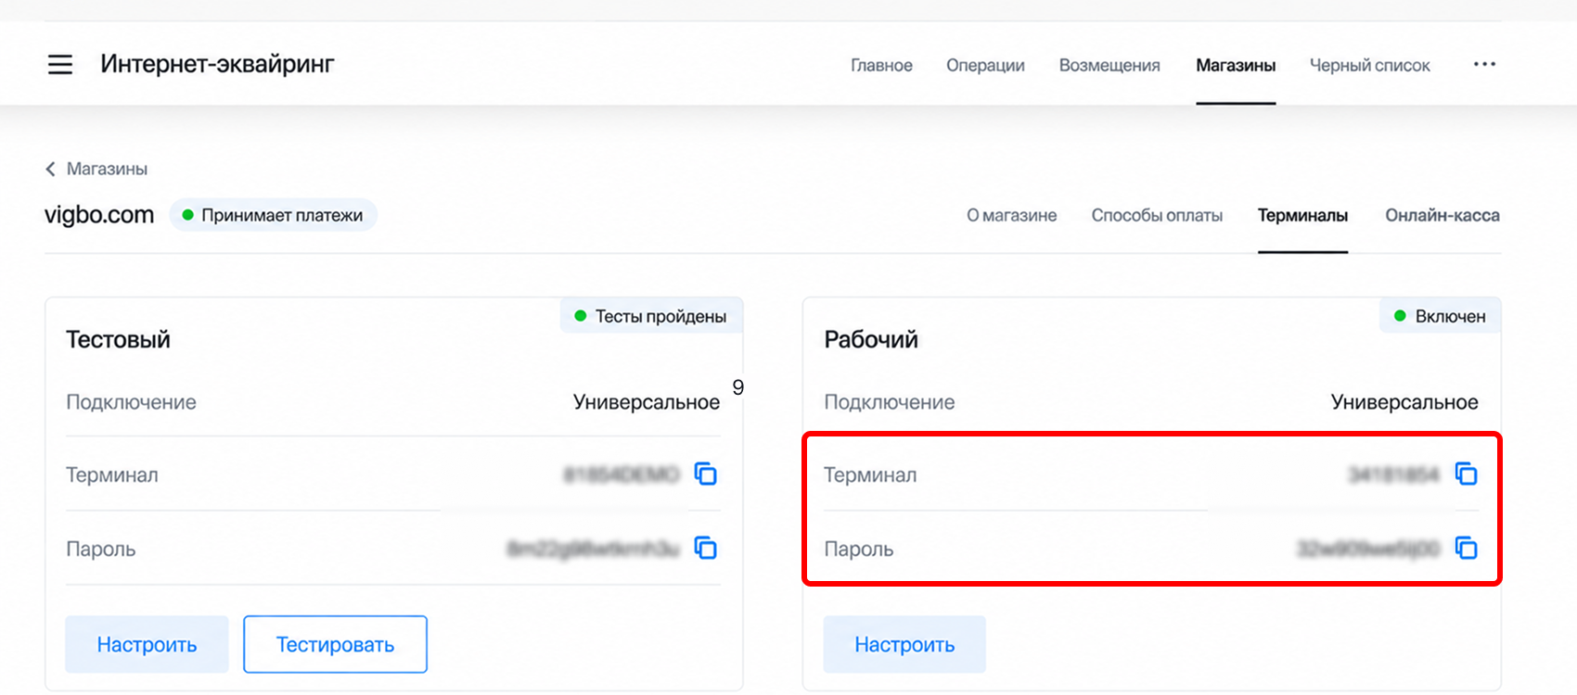Click the blurred working password value
The height and width of the screenshot is (695, 1577).
coord(1368,549)
